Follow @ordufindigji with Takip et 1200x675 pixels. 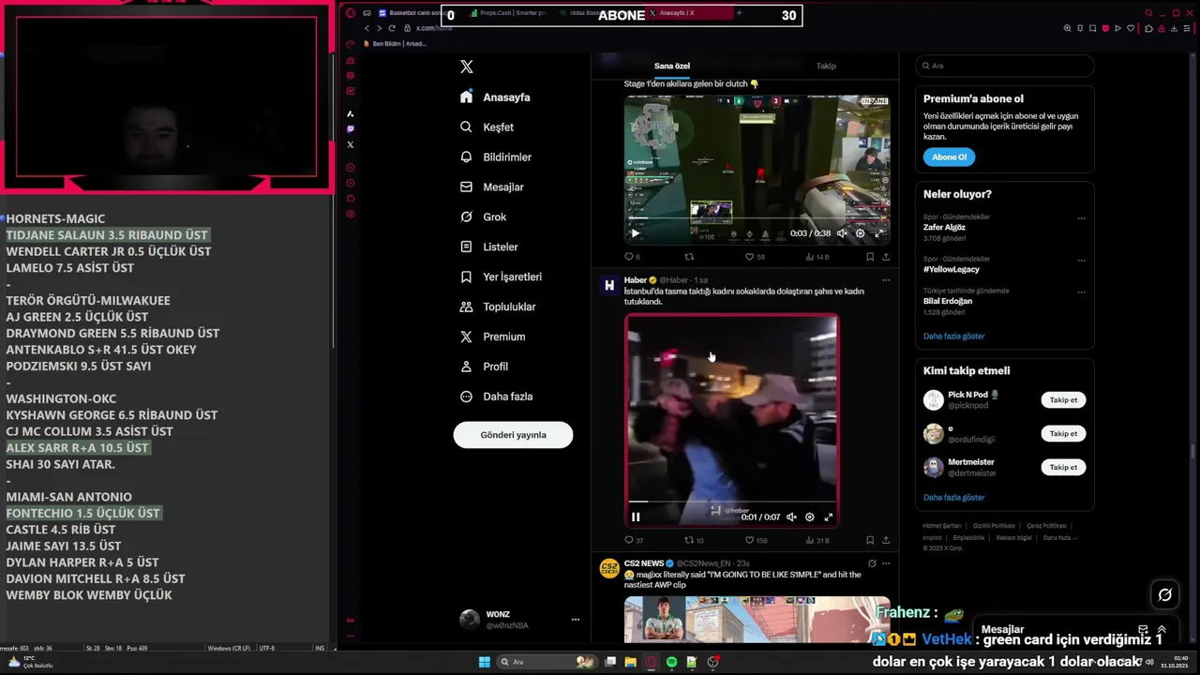click(1063, 433)
